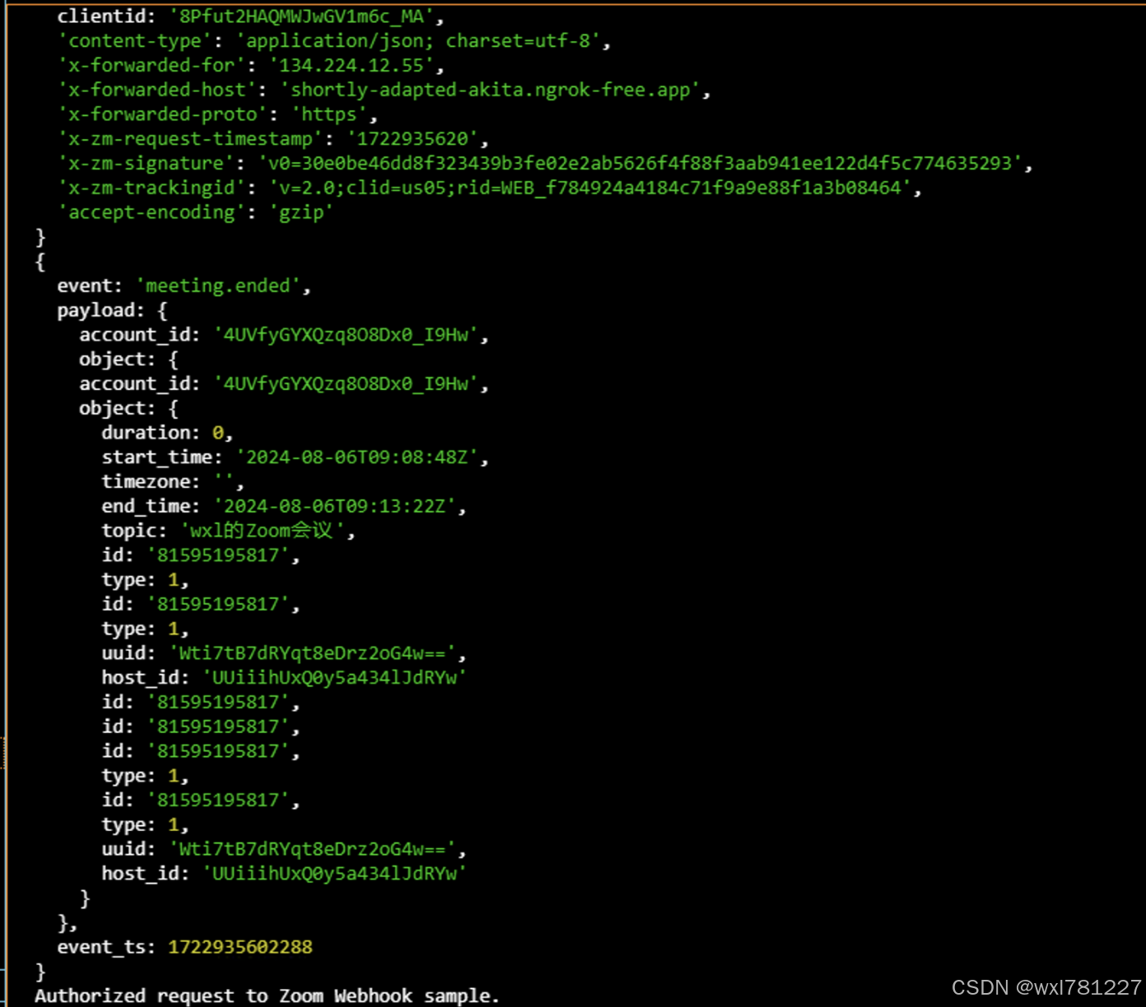Image resolution: width=1146 pixels, height=1007 pixels.
Task: Click the 'event_ts:' key label
Action: 106,947
